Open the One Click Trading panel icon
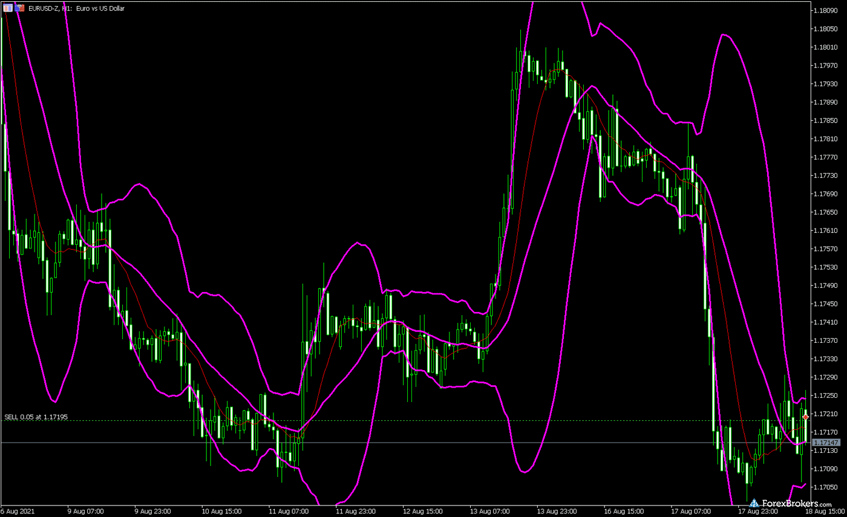 (8, 8)
